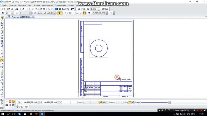
Task: Open the zoom scale 0.4550 dropdown
Action: [99, 9]
